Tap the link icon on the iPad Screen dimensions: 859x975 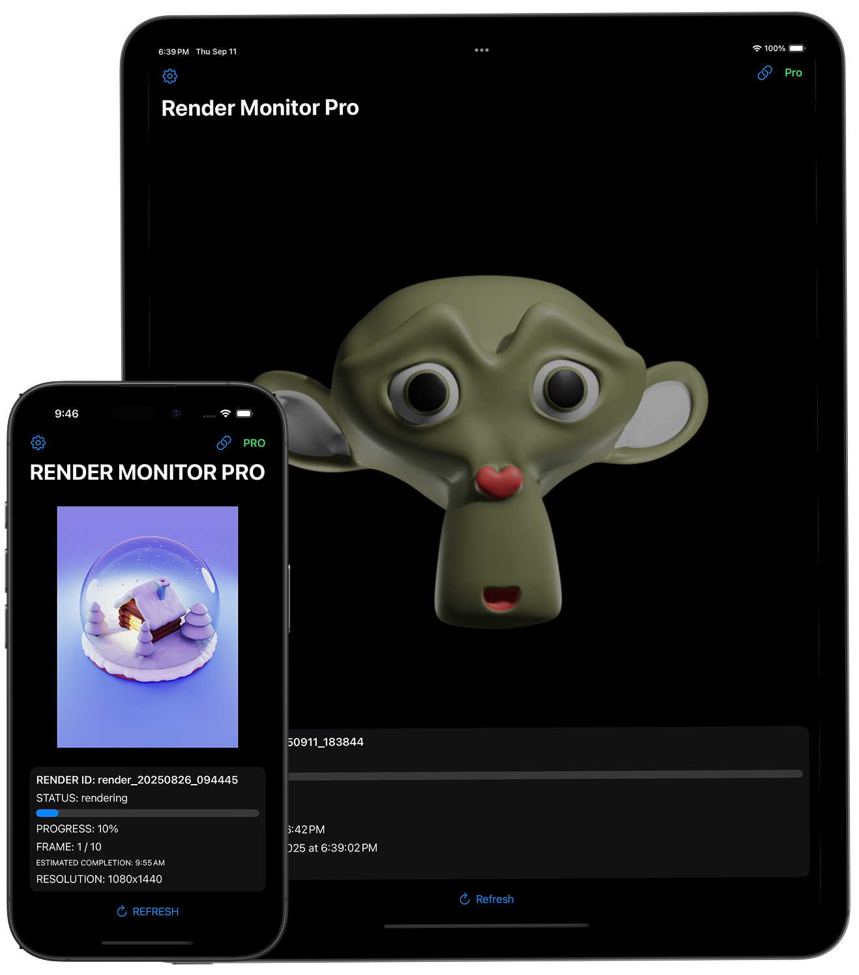[764, 73]
